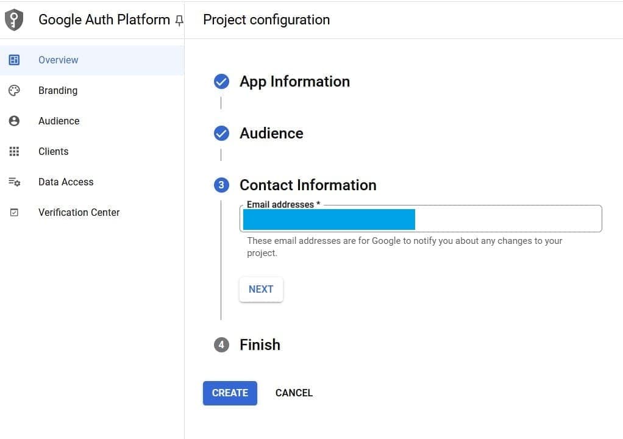
Task: Click the Audience person icon
Action: coord(14,121)
